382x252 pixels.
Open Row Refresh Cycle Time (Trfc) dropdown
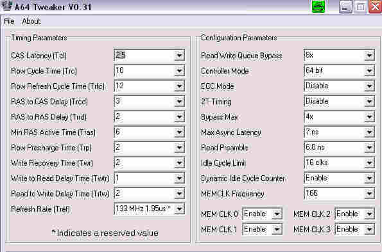click(x=179, y=86)
